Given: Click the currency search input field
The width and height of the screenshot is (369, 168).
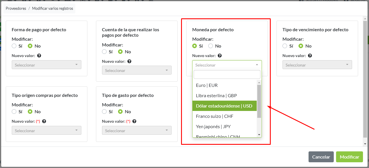Looking at the screenshot, I should pos(227,75).
